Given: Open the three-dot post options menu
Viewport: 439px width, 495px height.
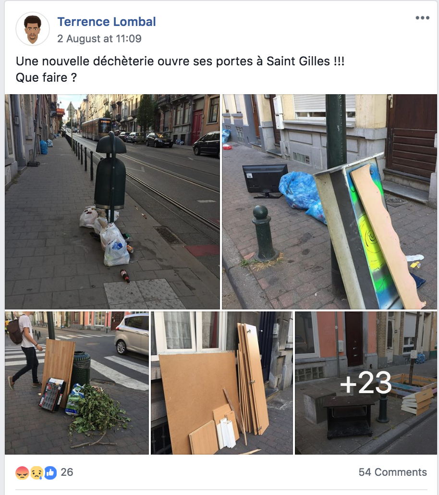Looking at the screenshot, I should point(422,18).
